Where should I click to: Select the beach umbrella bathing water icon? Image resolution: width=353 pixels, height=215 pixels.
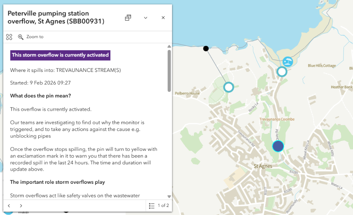[x=288, y=61]
